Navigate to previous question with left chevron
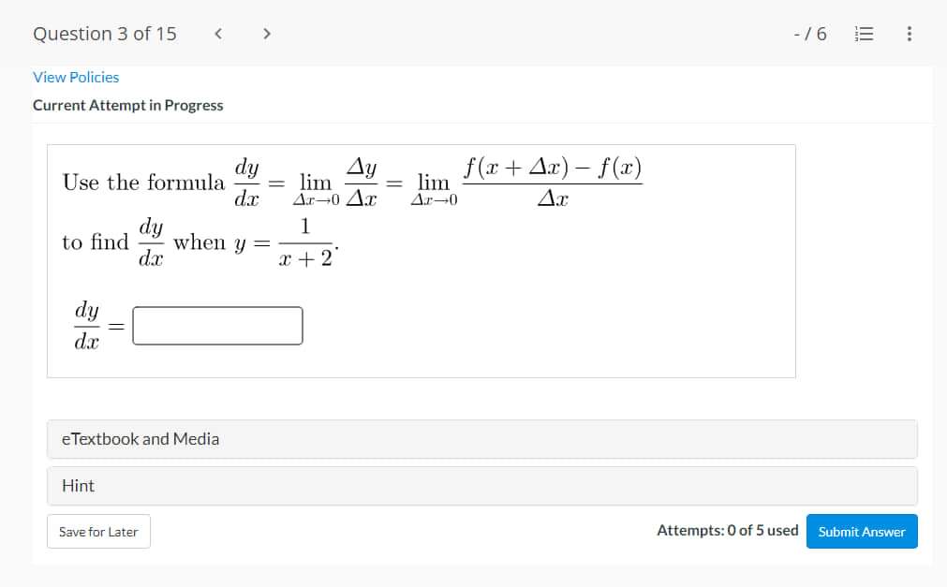The height and width of the screenshot is (587, 947). point(218,33)
